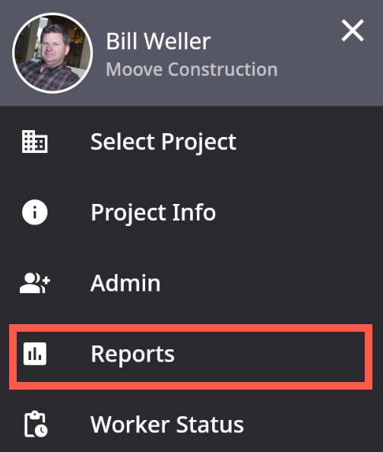Click blank space inside red-highlighted Reports row
Image resolution: width=383 pixels, height=452 pixels.
(x=267, y=357)
